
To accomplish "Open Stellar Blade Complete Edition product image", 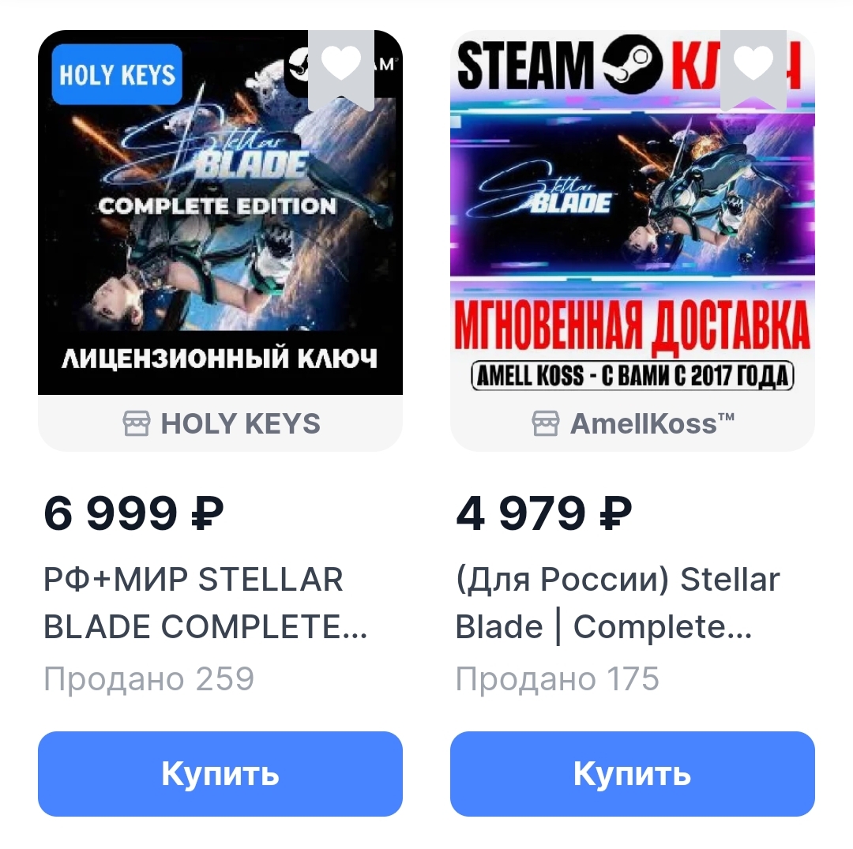I will (220, 212).
